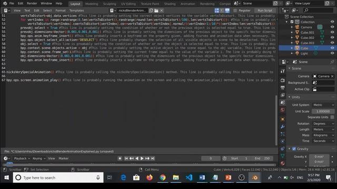This screenshot has width=337, height=189.
Task: Open World properties tab
Action: tap(283, 110)
